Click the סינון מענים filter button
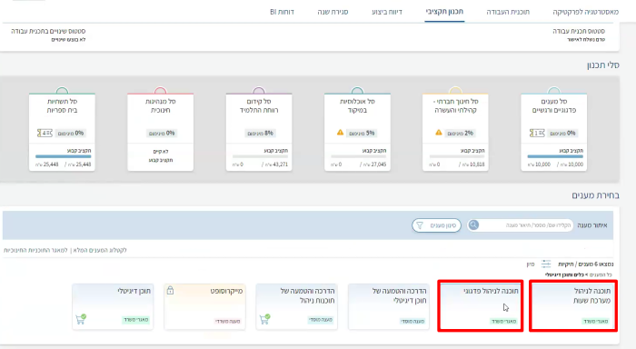The image size is (636, 349). (x=436, y=225)
